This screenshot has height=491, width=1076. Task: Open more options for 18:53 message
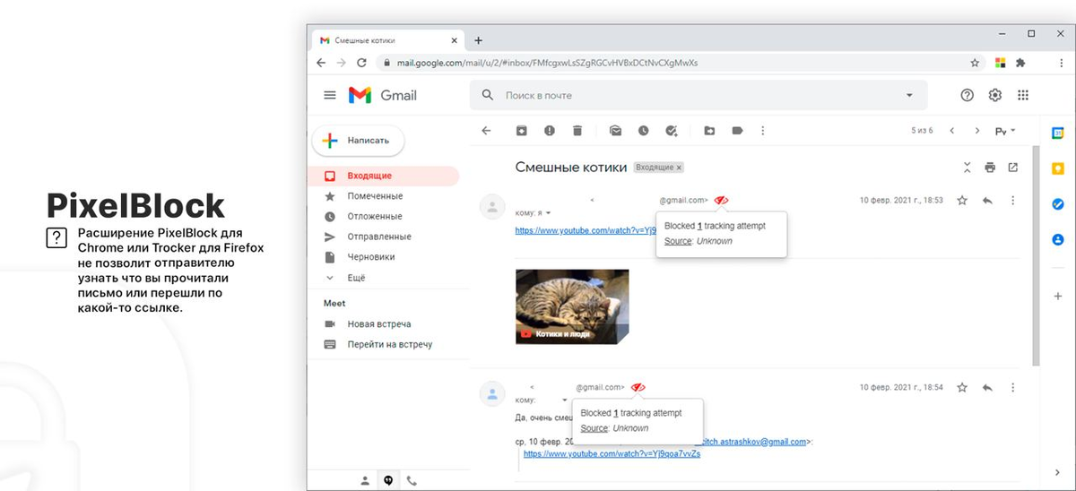[1012, 200]
